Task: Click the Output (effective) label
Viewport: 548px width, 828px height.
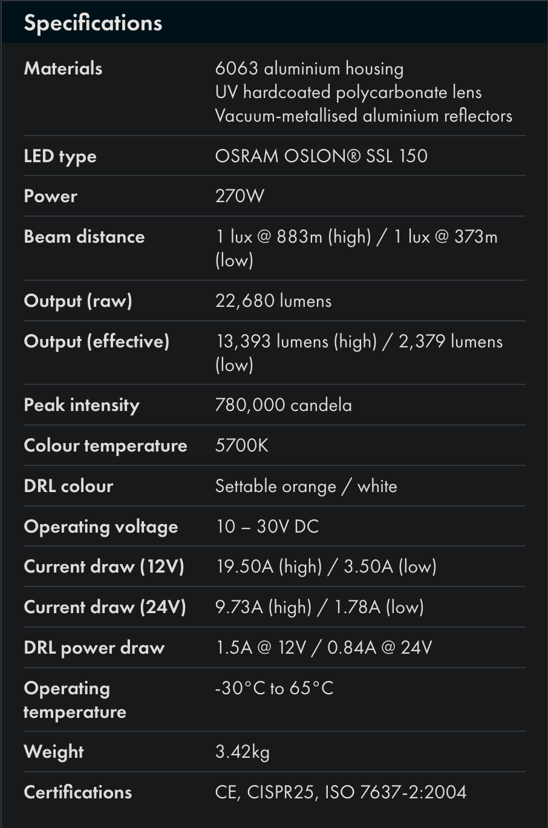Action: click(96, 341)
